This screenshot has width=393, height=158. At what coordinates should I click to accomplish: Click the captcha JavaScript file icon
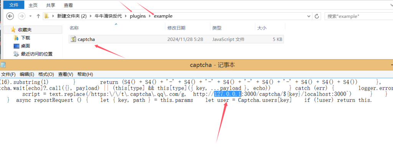click(x=73, y=39)
